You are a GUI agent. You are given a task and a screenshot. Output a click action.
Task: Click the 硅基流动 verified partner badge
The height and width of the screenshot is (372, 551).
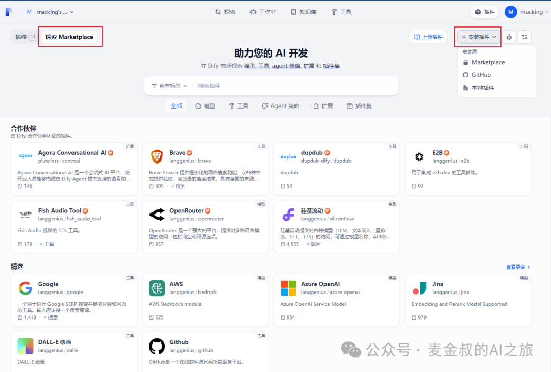[x=328, y=211]
